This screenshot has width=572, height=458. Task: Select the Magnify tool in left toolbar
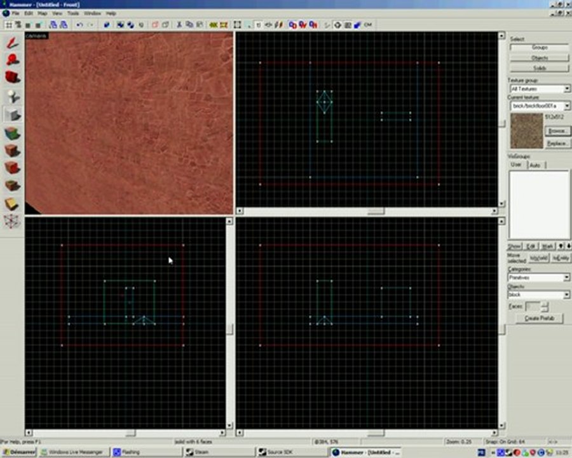[12, 59]
